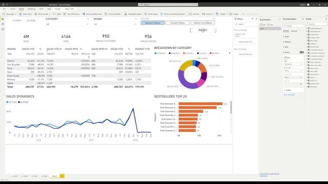Collapse the Bookmarks pane
This screenshot has height=184, width=328.
coord(280,19)
